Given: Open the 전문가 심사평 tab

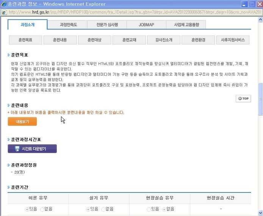Looking at the screenshot, I should 107,25.
